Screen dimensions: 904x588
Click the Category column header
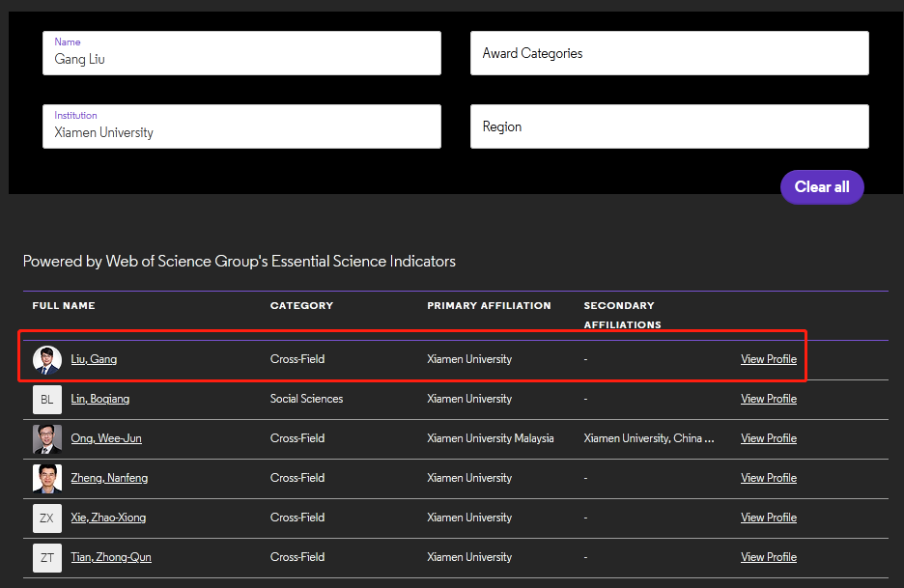pos(301,306)
